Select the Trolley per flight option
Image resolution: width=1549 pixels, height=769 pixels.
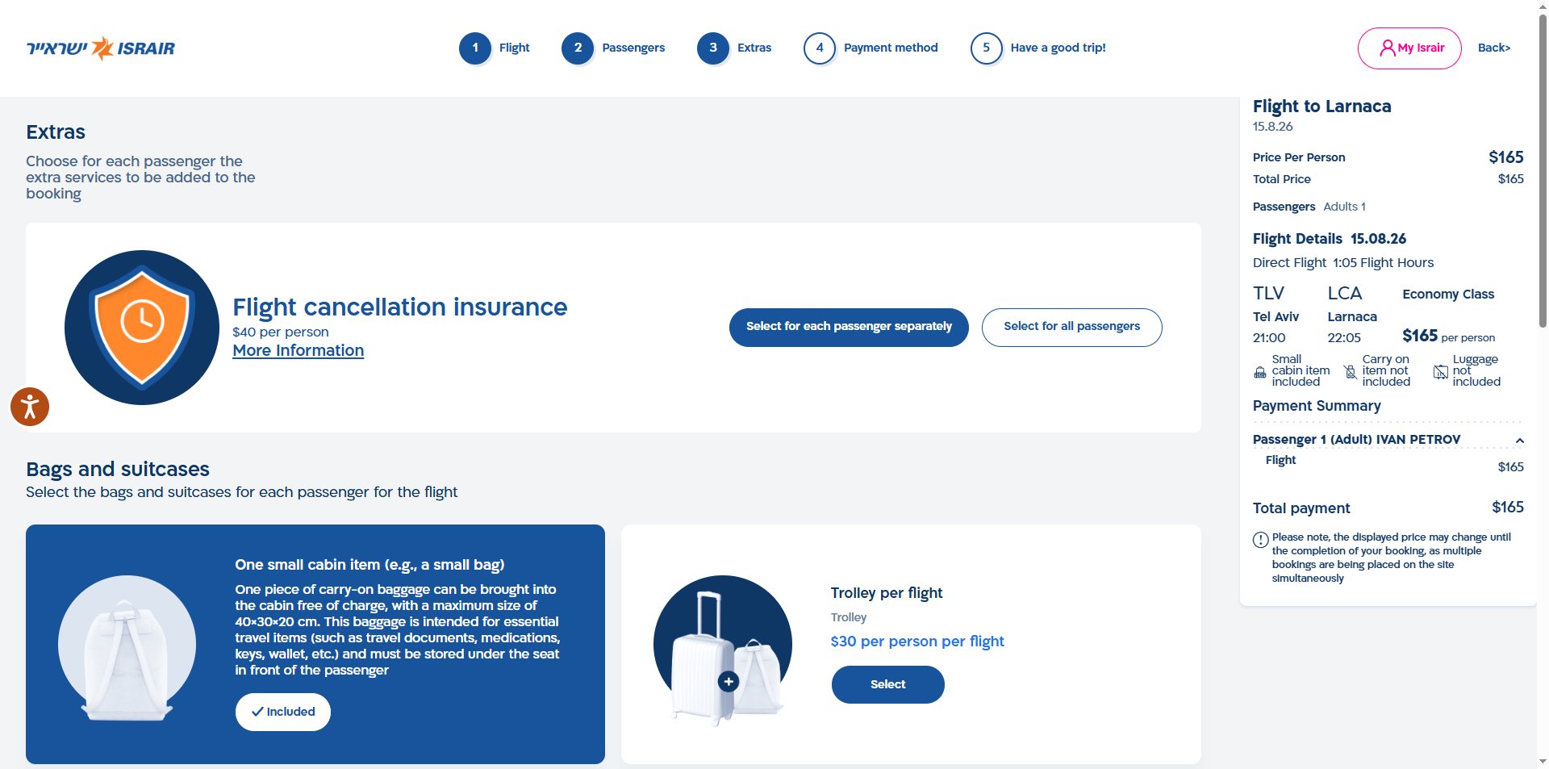click(x=887, y=684)
